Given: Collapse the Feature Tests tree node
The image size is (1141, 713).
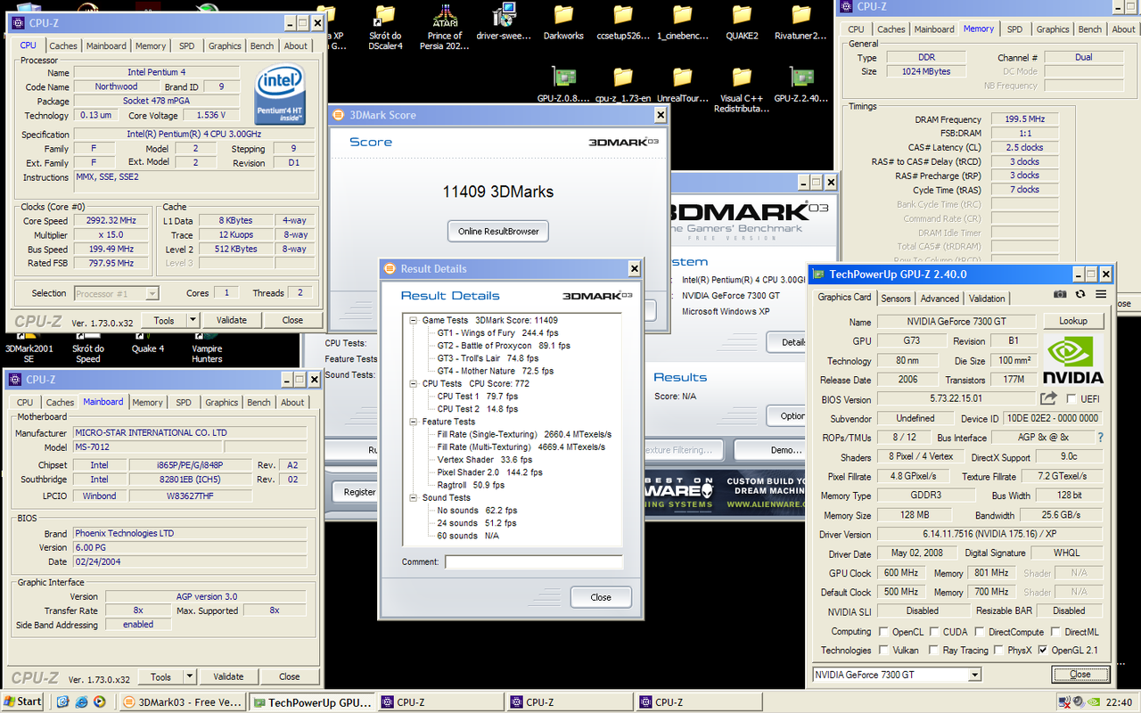Looking at the screenshot, I should coord(414,422).
